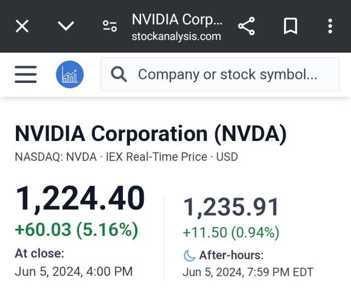The image size is (351, 294).
Task: Tap the +60.03 (5.16%) daily change
Action: [77, 229]
